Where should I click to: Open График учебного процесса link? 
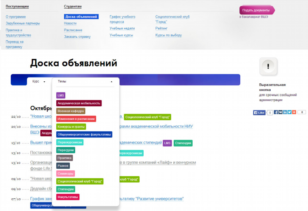tap(122, 19)
